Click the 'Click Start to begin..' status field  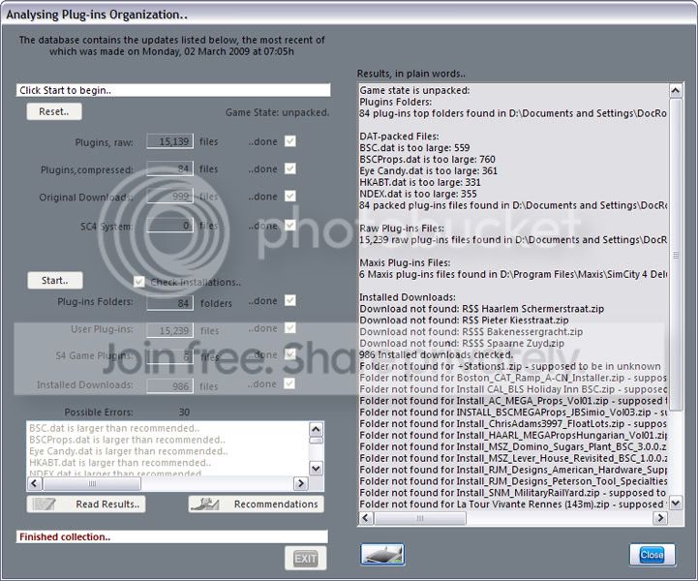(173, 90)
